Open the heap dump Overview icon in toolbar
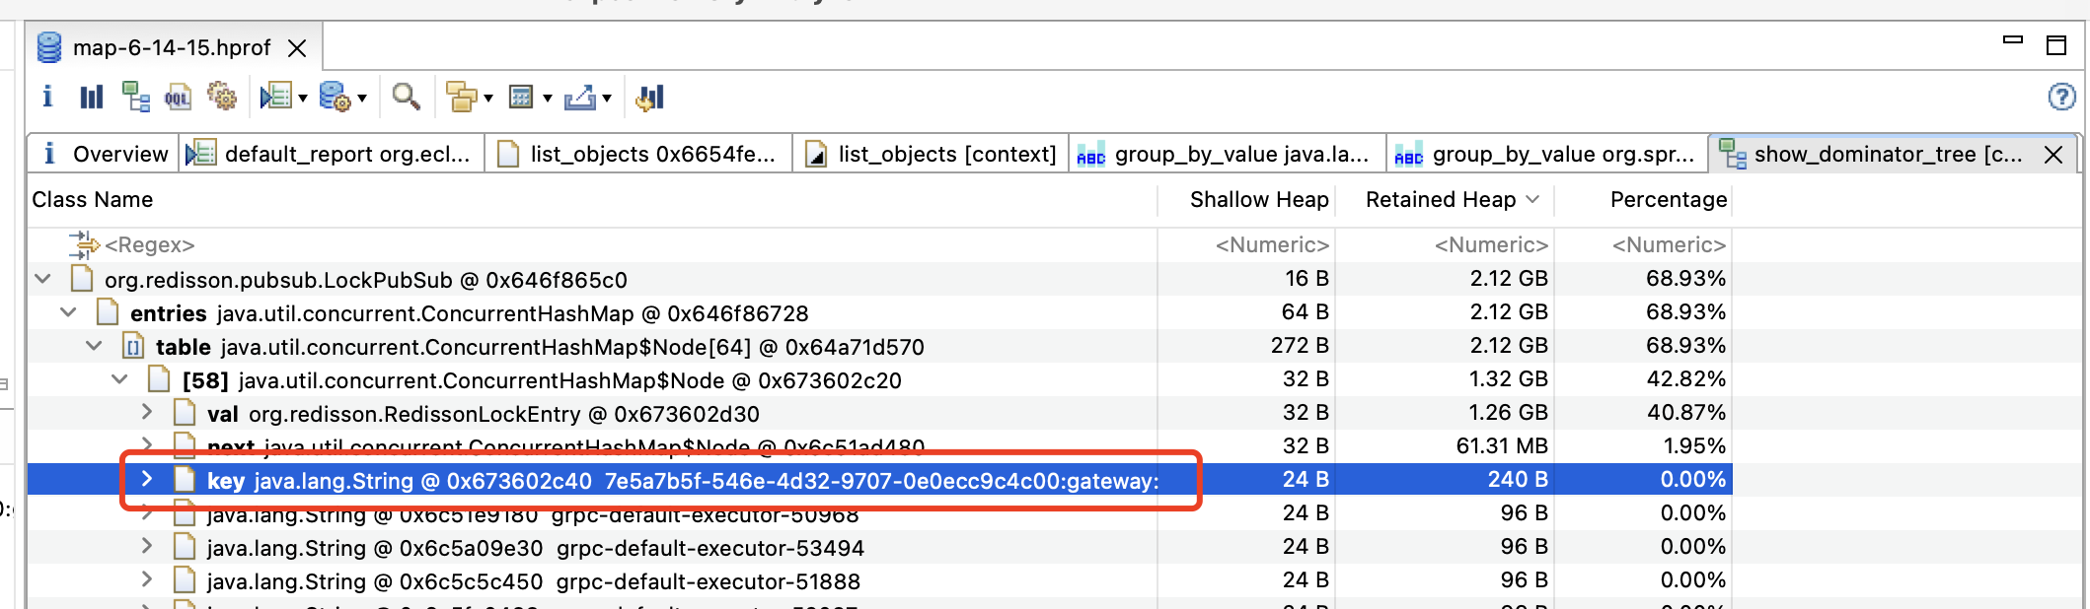This screenshot has height=609, width=2090. [x=47, y=97]
